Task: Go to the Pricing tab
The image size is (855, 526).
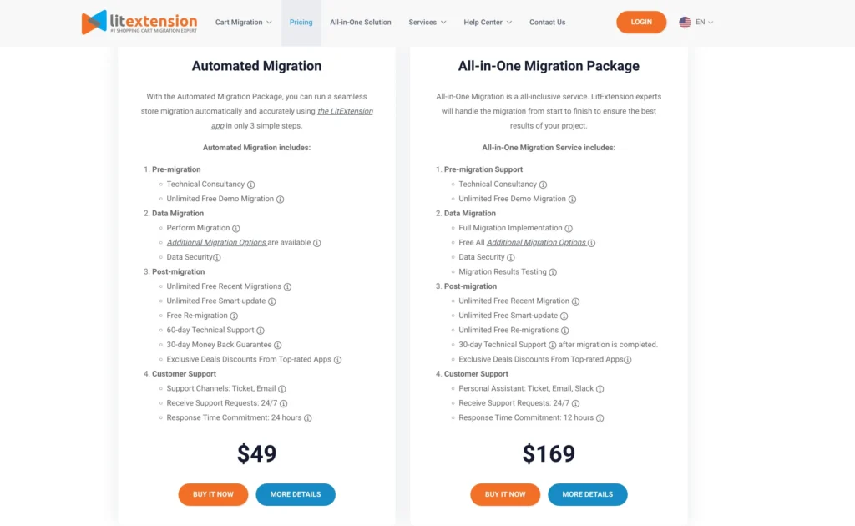Action: tap(301, 23)
